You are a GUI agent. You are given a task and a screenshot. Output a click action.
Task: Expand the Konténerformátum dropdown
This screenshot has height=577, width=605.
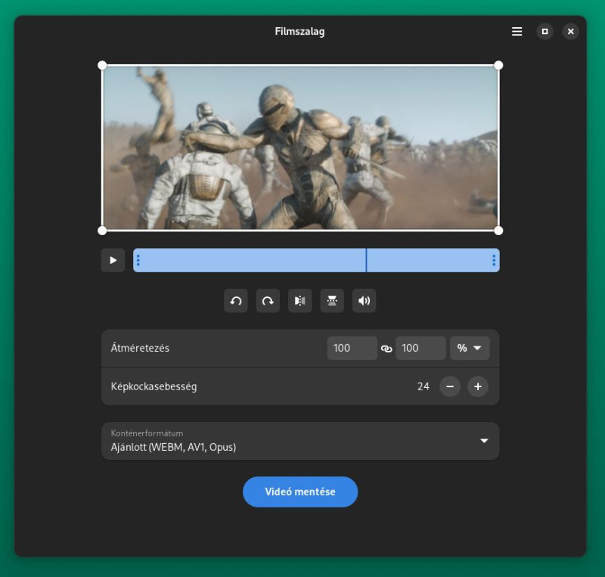pos(300,441)
